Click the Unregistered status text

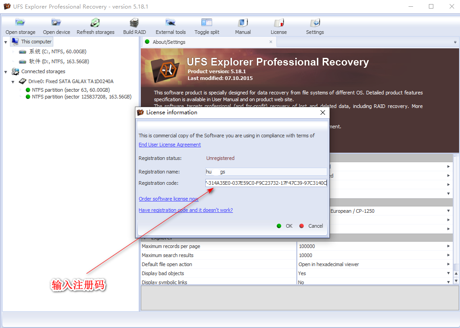coord(220,158)
